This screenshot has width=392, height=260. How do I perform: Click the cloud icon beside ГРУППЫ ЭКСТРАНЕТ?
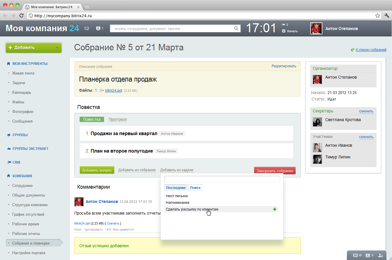pos(9,149)
